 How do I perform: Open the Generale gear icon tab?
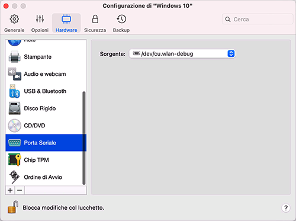pos(14,19)
